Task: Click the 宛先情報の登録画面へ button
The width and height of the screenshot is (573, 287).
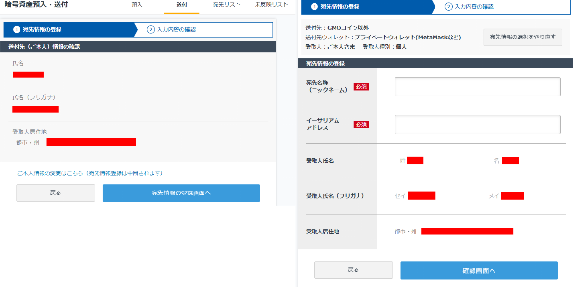Action: pyautogui.click(x=181, y=193)
